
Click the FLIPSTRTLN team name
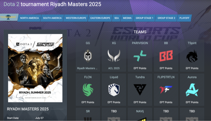pyautogui.click(x=166, y=77)
